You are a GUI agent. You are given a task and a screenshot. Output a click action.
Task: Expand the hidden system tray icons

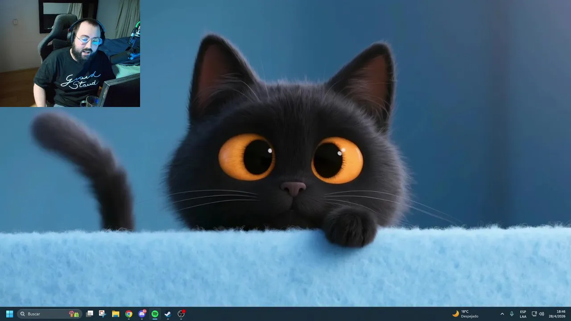pyautogui.click(x=502, y=314)
